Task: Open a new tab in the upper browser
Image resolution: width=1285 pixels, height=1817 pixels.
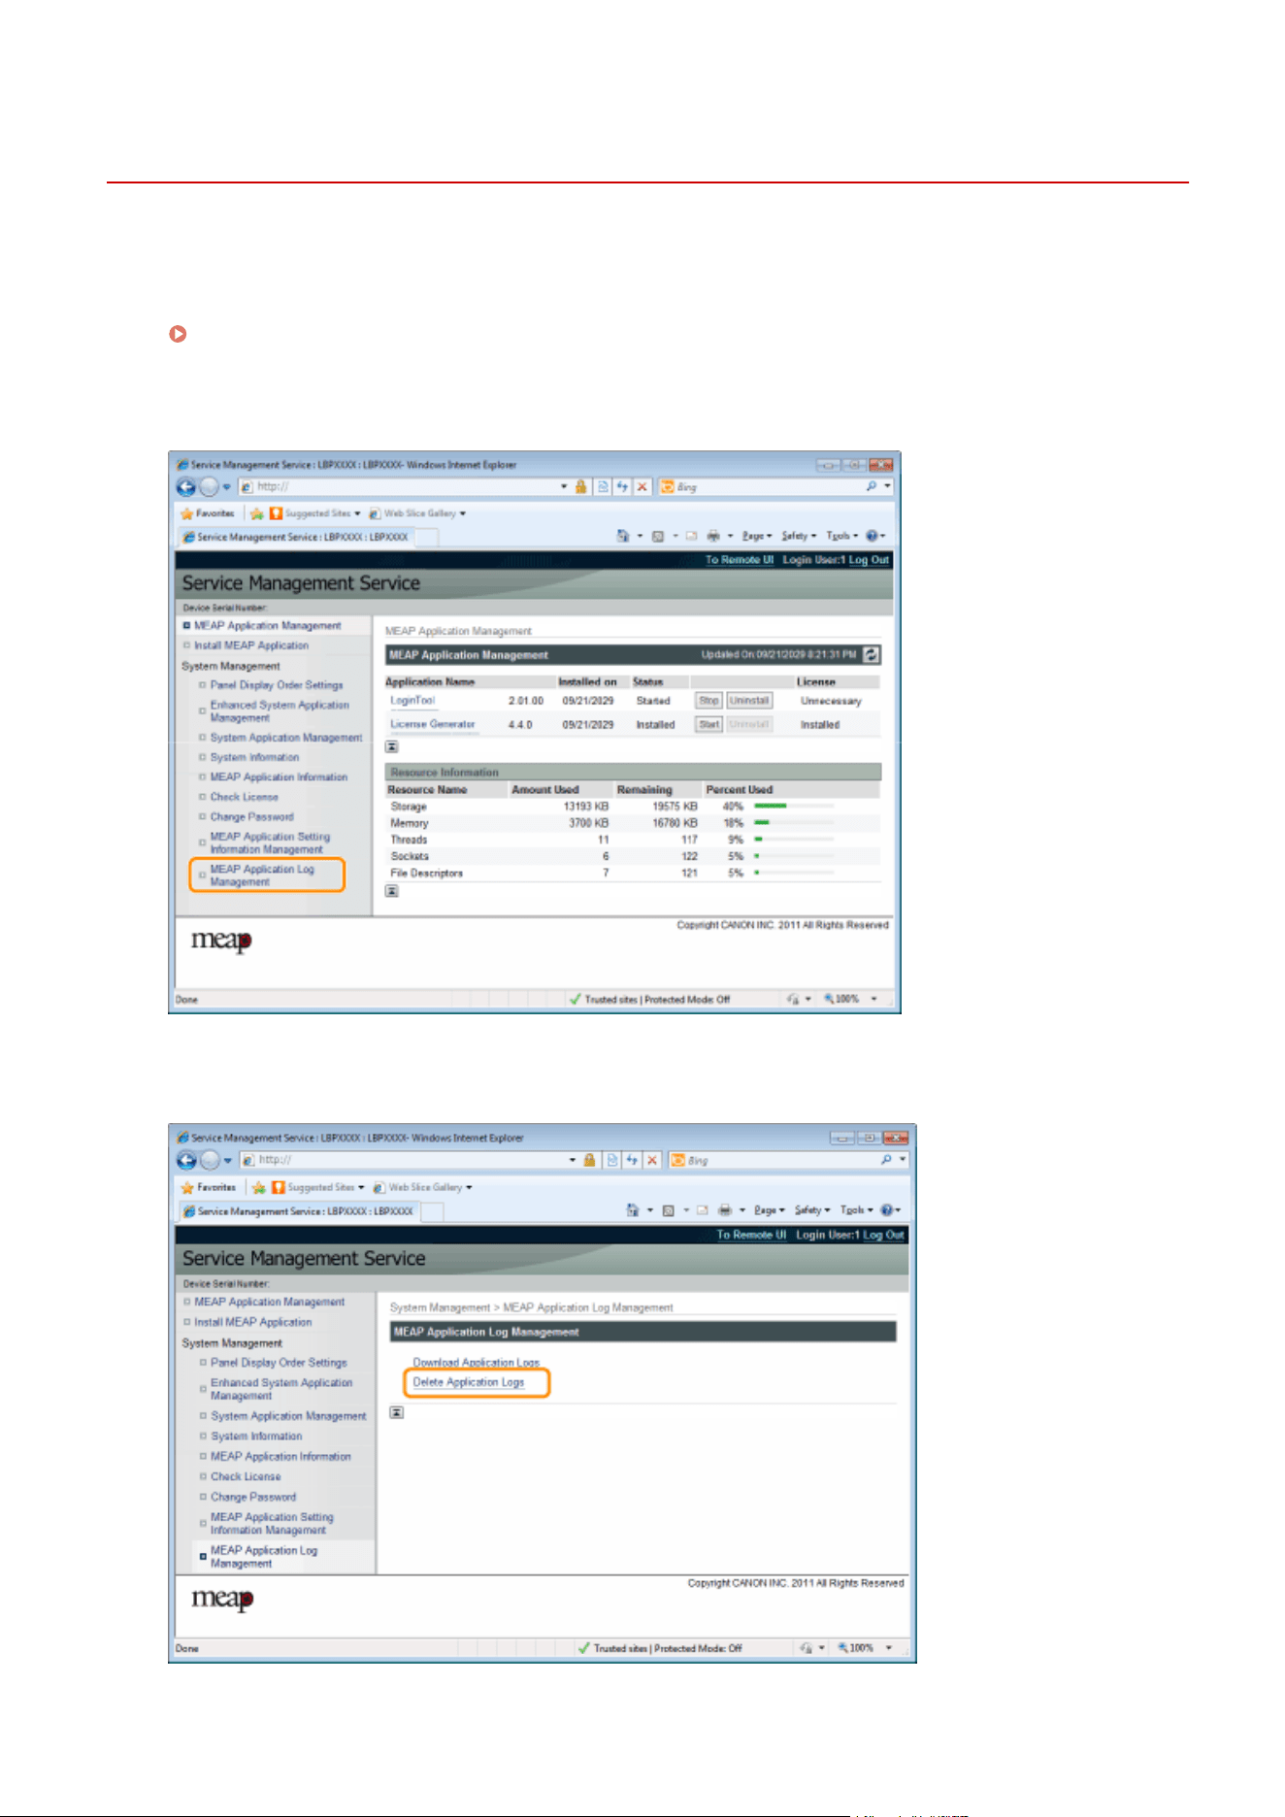Action: coord(426,537)
